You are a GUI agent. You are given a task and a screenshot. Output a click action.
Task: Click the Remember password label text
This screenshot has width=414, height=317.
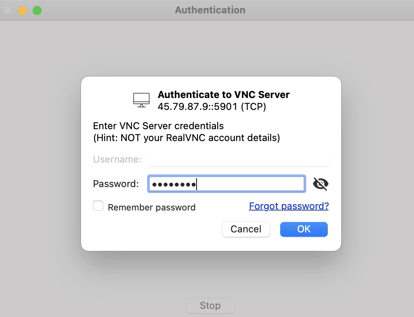(x=152, y=207)
